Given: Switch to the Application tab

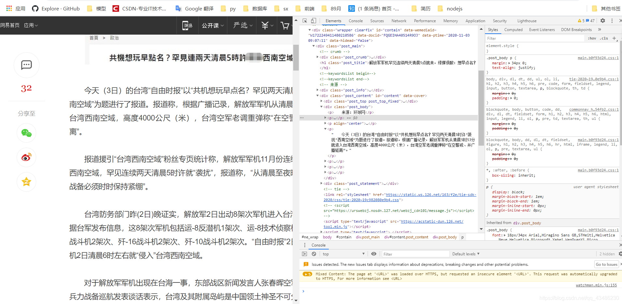Looking at the screenshot, I should [x=475, y=21].
